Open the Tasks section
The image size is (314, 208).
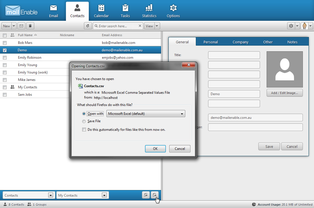pyautogui.click(x=125, y=11)
